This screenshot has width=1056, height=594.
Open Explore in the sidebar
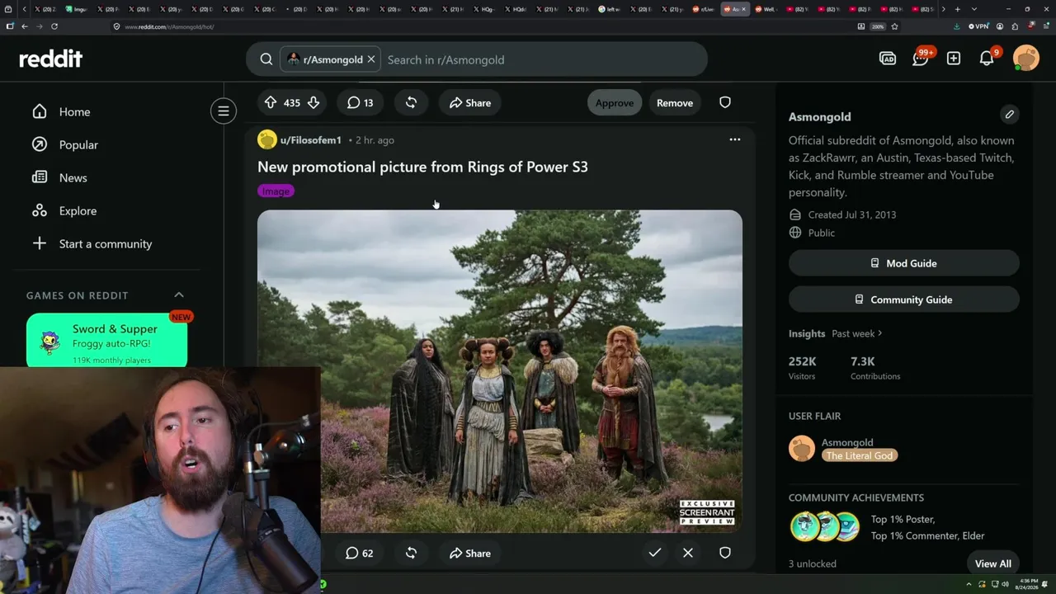tap(78, 210)
